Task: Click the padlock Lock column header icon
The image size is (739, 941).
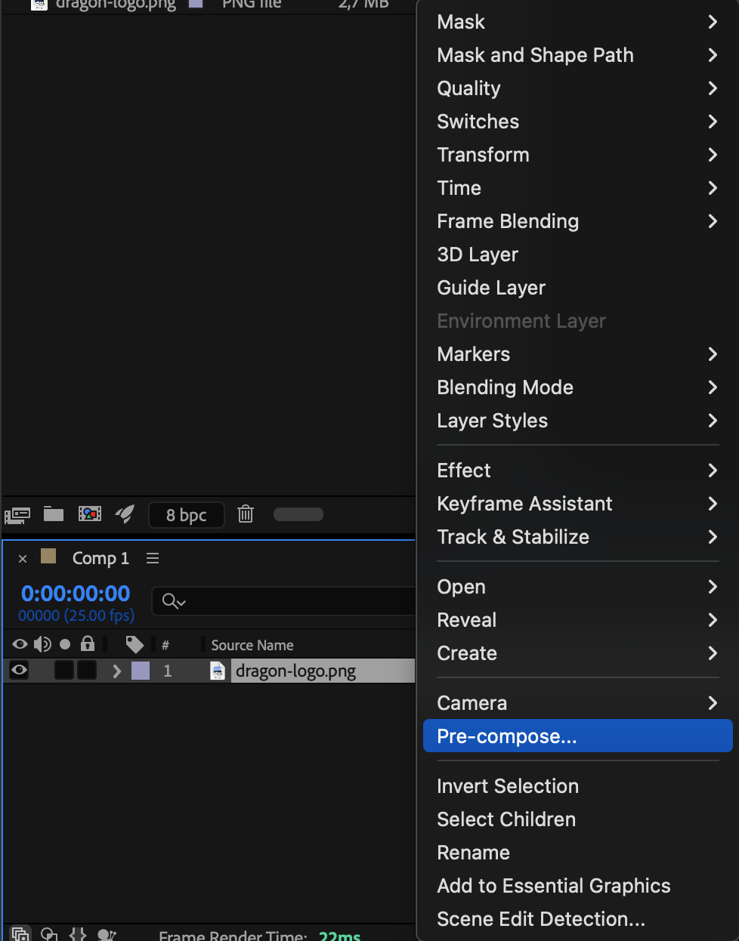Action: 88,643
